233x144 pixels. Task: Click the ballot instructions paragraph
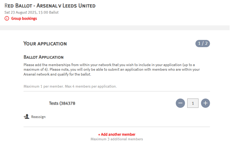coord(112,70)
